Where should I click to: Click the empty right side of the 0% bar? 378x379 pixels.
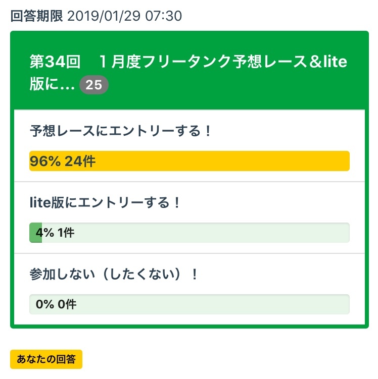[227, 304]
